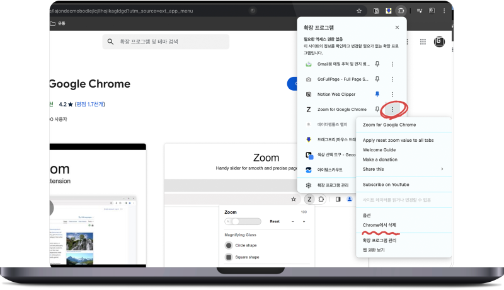The image size is (504, 290).
Task: Click the Reset label in preview image
Action: tap(275, 221)
